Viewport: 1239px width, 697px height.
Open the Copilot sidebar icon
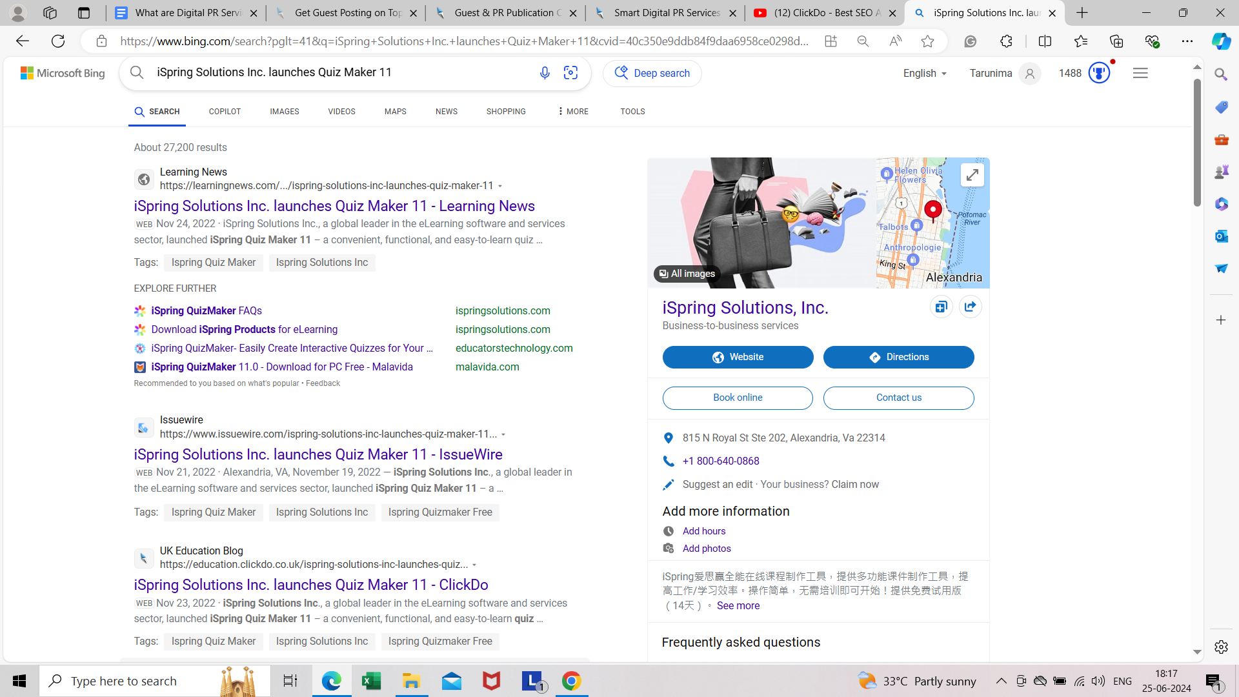tap(1221, 41)
